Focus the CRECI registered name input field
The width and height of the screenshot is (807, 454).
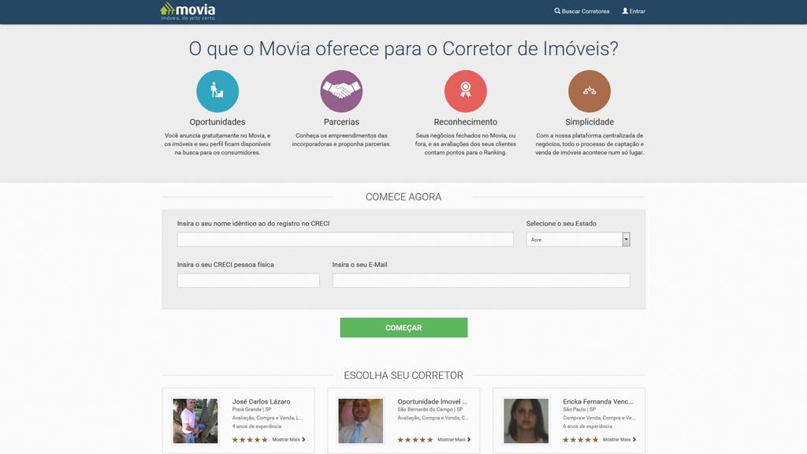click(345, 240)
